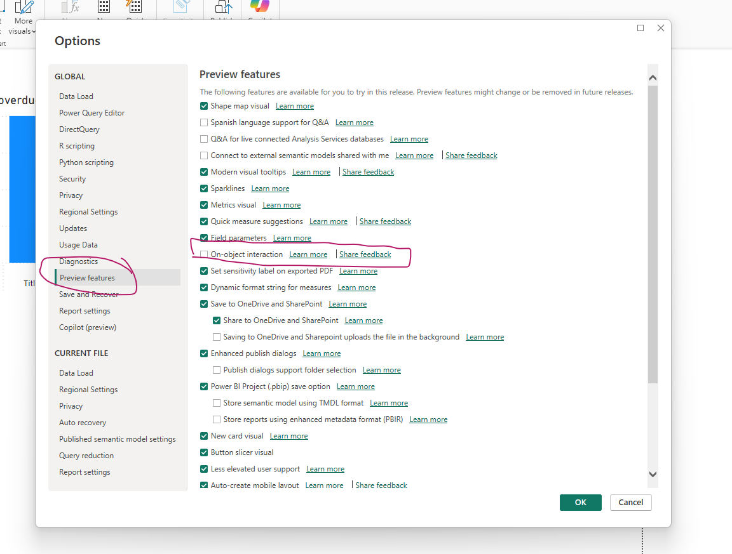This screenshot has height=554, width=732.
Task: Select Preview features category
Action: tap(118, 277)
